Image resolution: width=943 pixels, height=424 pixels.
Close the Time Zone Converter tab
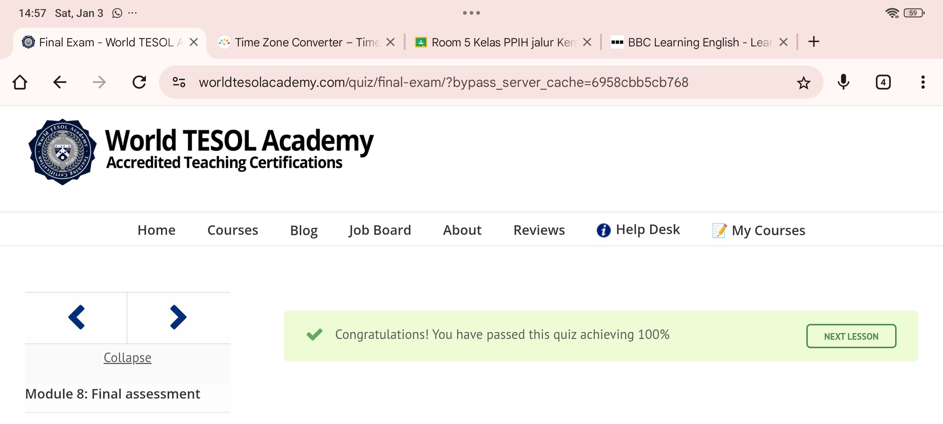390,42
